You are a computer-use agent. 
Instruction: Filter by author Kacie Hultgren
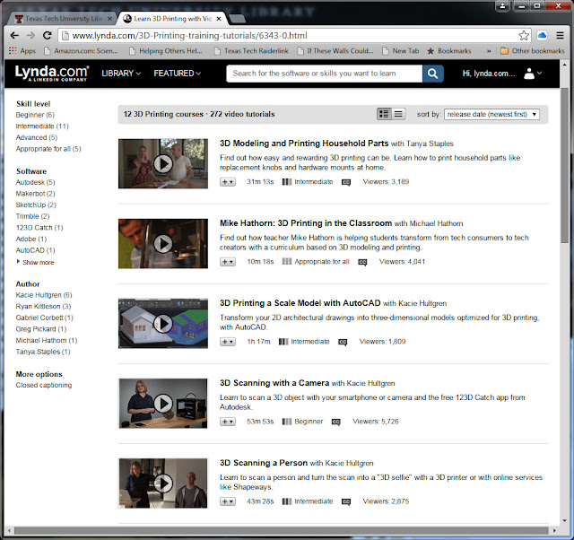[x=44, y=295]
